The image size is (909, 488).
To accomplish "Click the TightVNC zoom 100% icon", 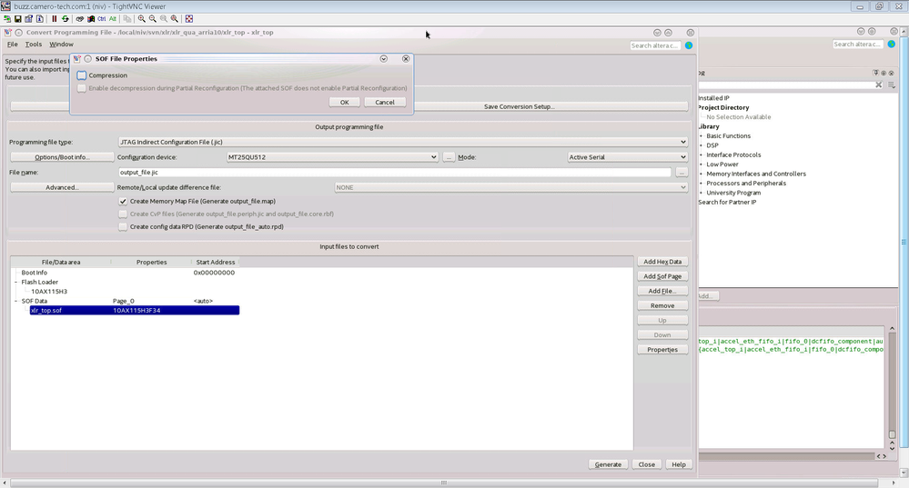I will pyautogui.click(x=164, y=18).
